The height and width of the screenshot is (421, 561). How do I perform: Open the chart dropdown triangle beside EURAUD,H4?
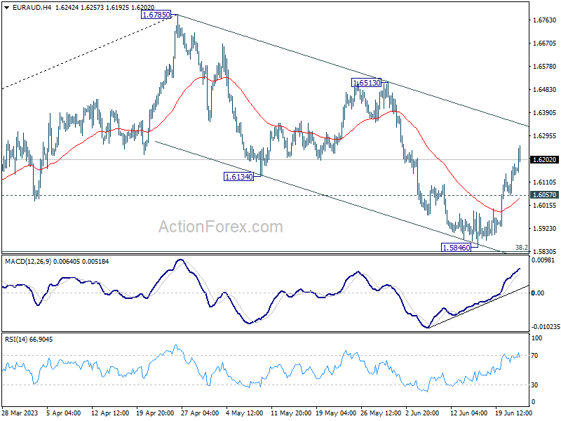tap(7, 8)
